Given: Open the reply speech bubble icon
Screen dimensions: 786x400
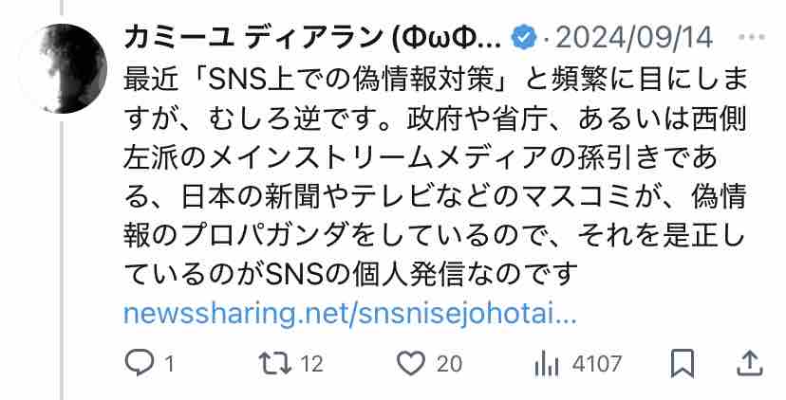Looking at the screenshot, I should [139, 363].
